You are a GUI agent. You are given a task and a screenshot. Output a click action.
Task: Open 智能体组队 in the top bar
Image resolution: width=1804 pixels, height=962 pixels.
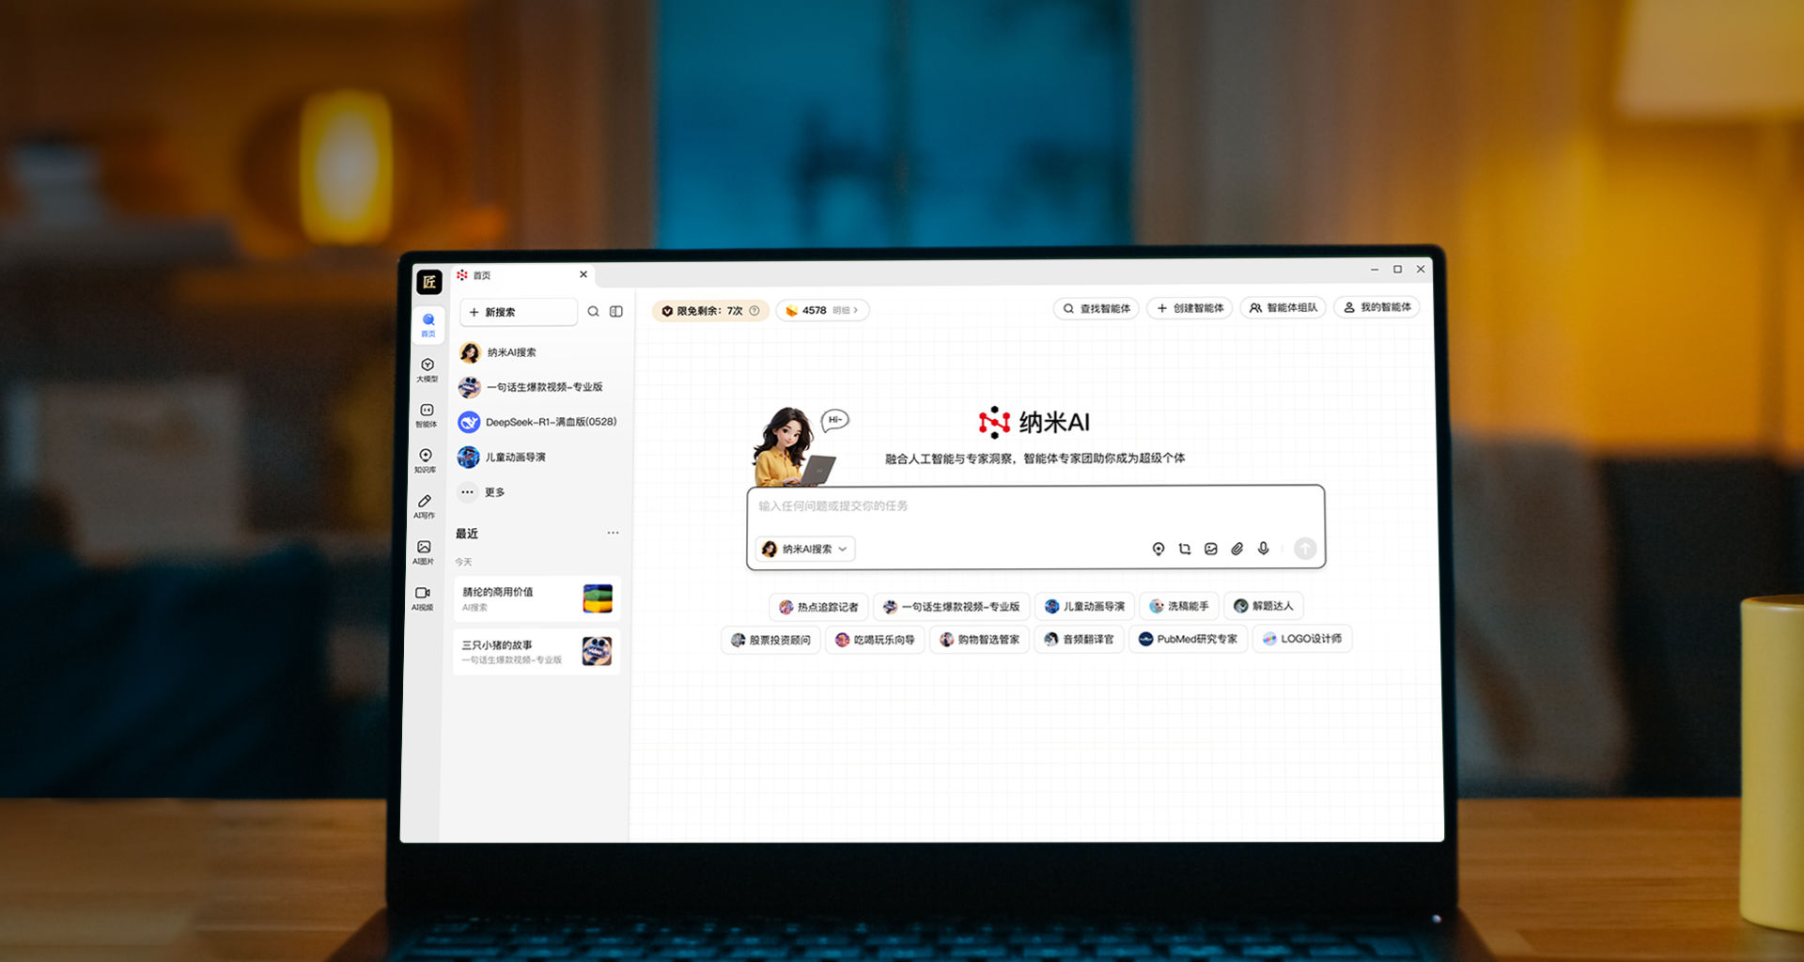click(1283, 307)
